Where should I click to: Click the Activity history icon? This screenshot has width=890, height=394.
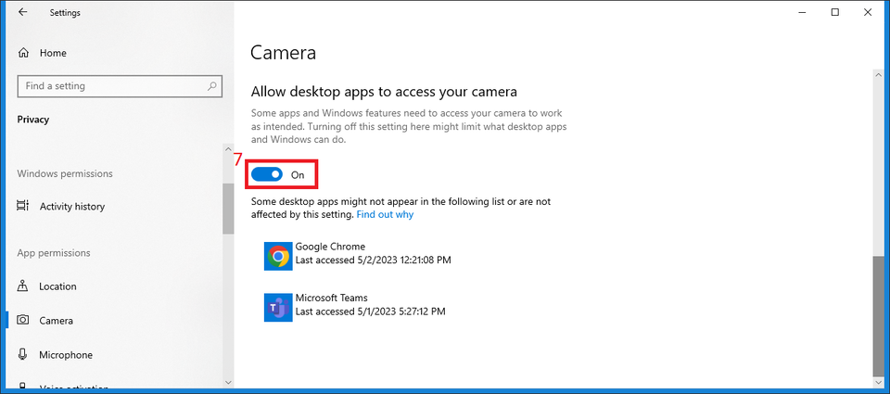(23, 207)
